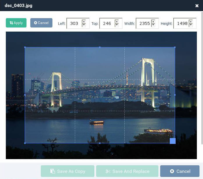Click the right-middle crop edge handle
Screen dimensions: 203x179
[x=175, y=95]
